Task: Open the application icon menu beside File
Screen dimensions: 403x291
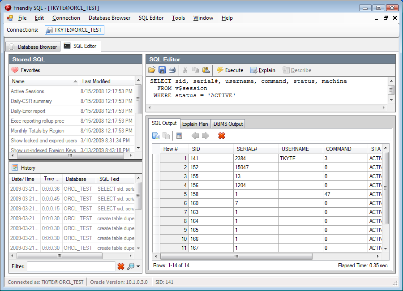Action: 10,18
